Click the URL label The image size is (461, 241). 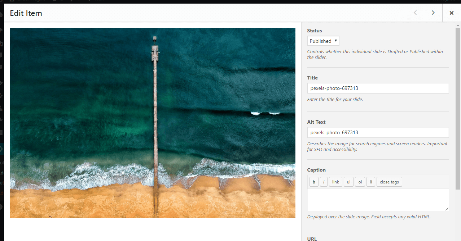point(312,239)
